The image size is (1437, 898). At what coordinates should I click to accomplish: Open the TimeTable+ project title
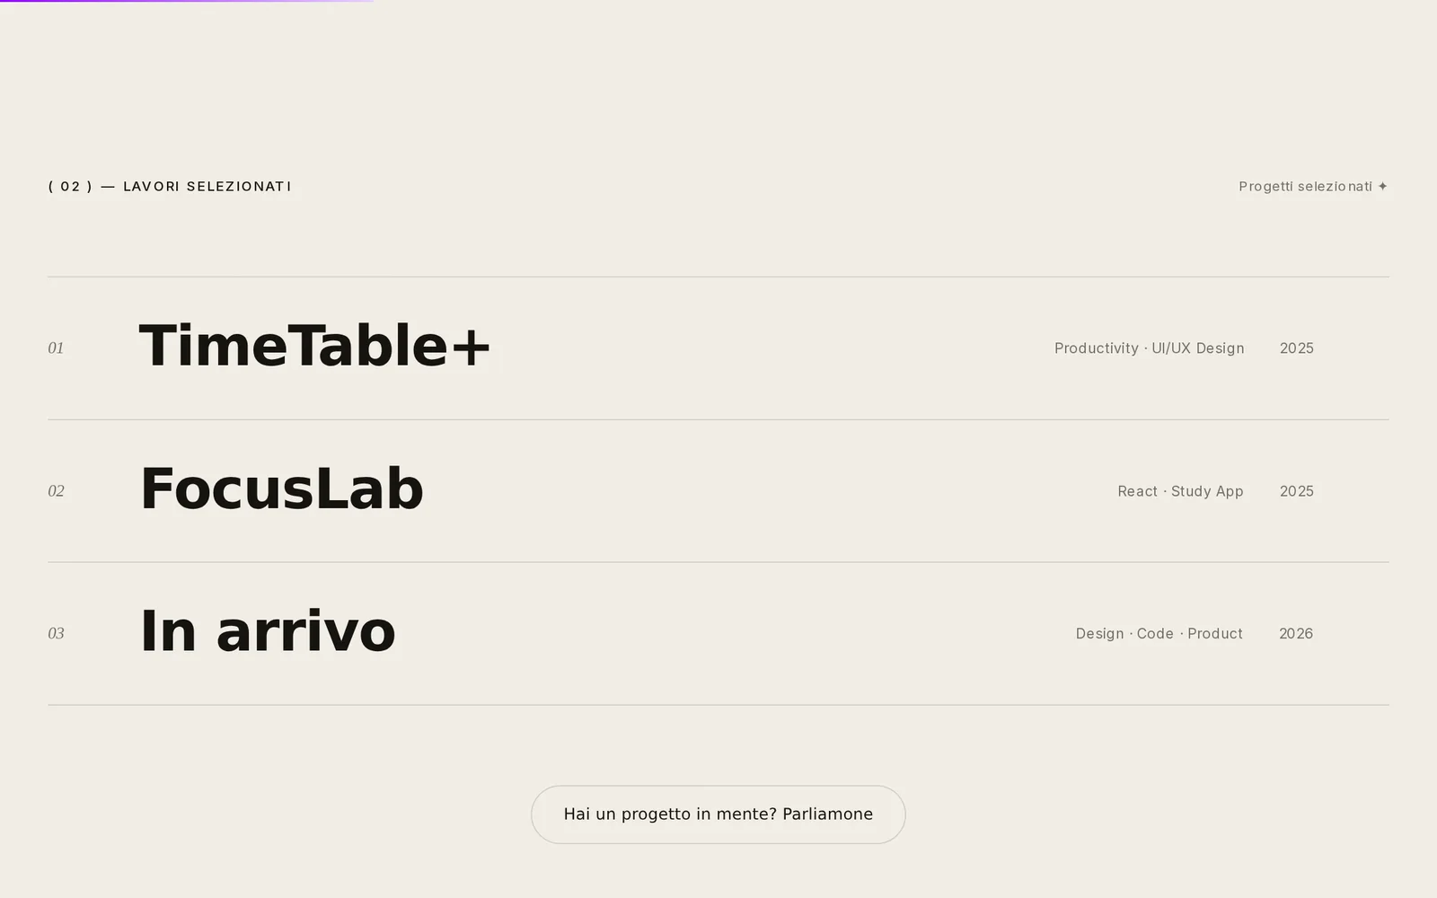[314, 347]
